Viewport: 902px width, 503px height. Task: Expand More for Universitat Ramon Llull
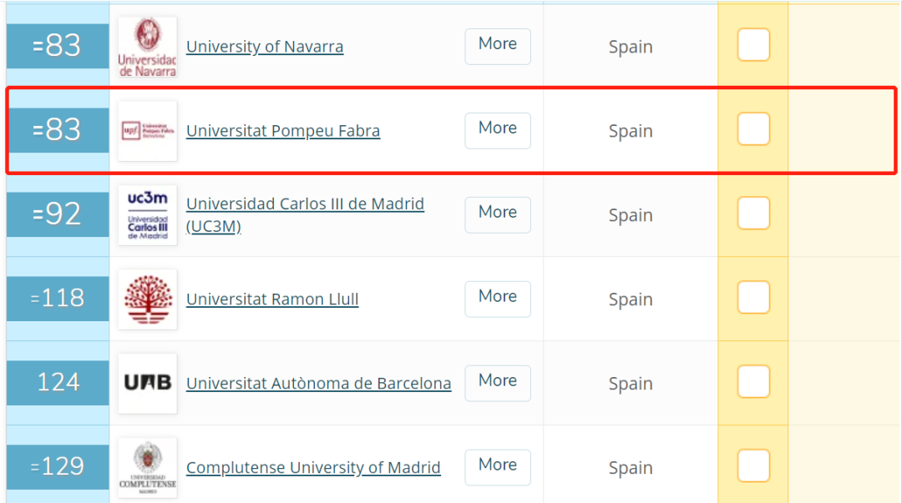point(498,299)
